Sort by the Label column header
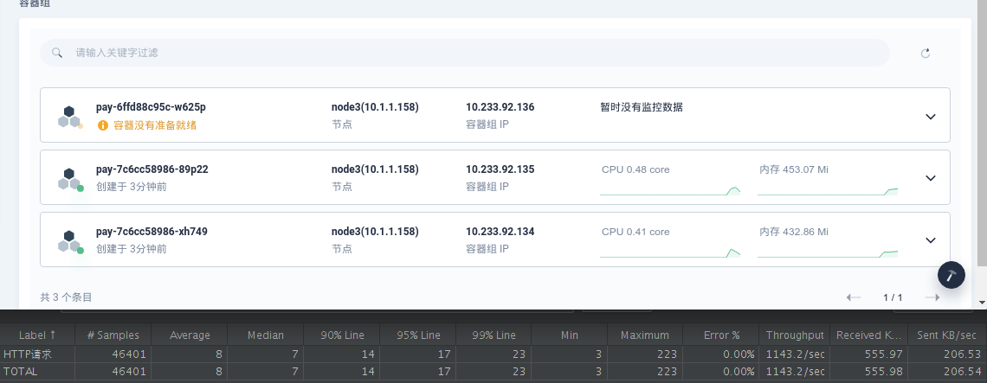This screenshot has height=383, width=987. (x=37, y=335)
